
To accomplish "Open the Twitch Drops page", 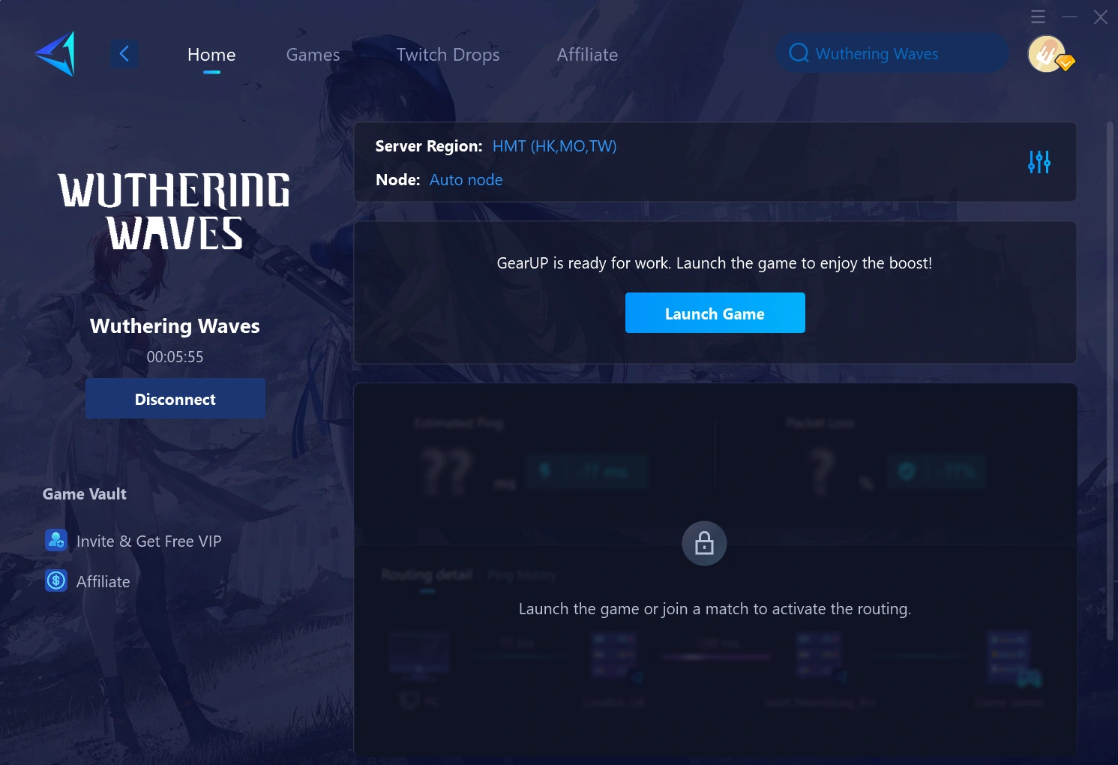I will 448,54.
